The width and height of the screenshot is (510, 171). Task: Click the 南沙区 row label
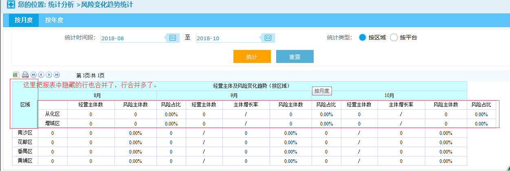(25, 133)
